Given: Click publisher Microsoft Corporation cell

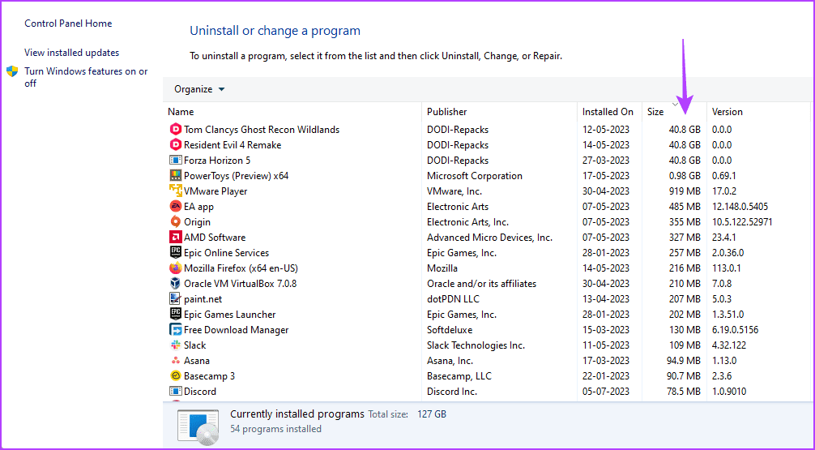Looking at the screenshot, I should 475,176.
